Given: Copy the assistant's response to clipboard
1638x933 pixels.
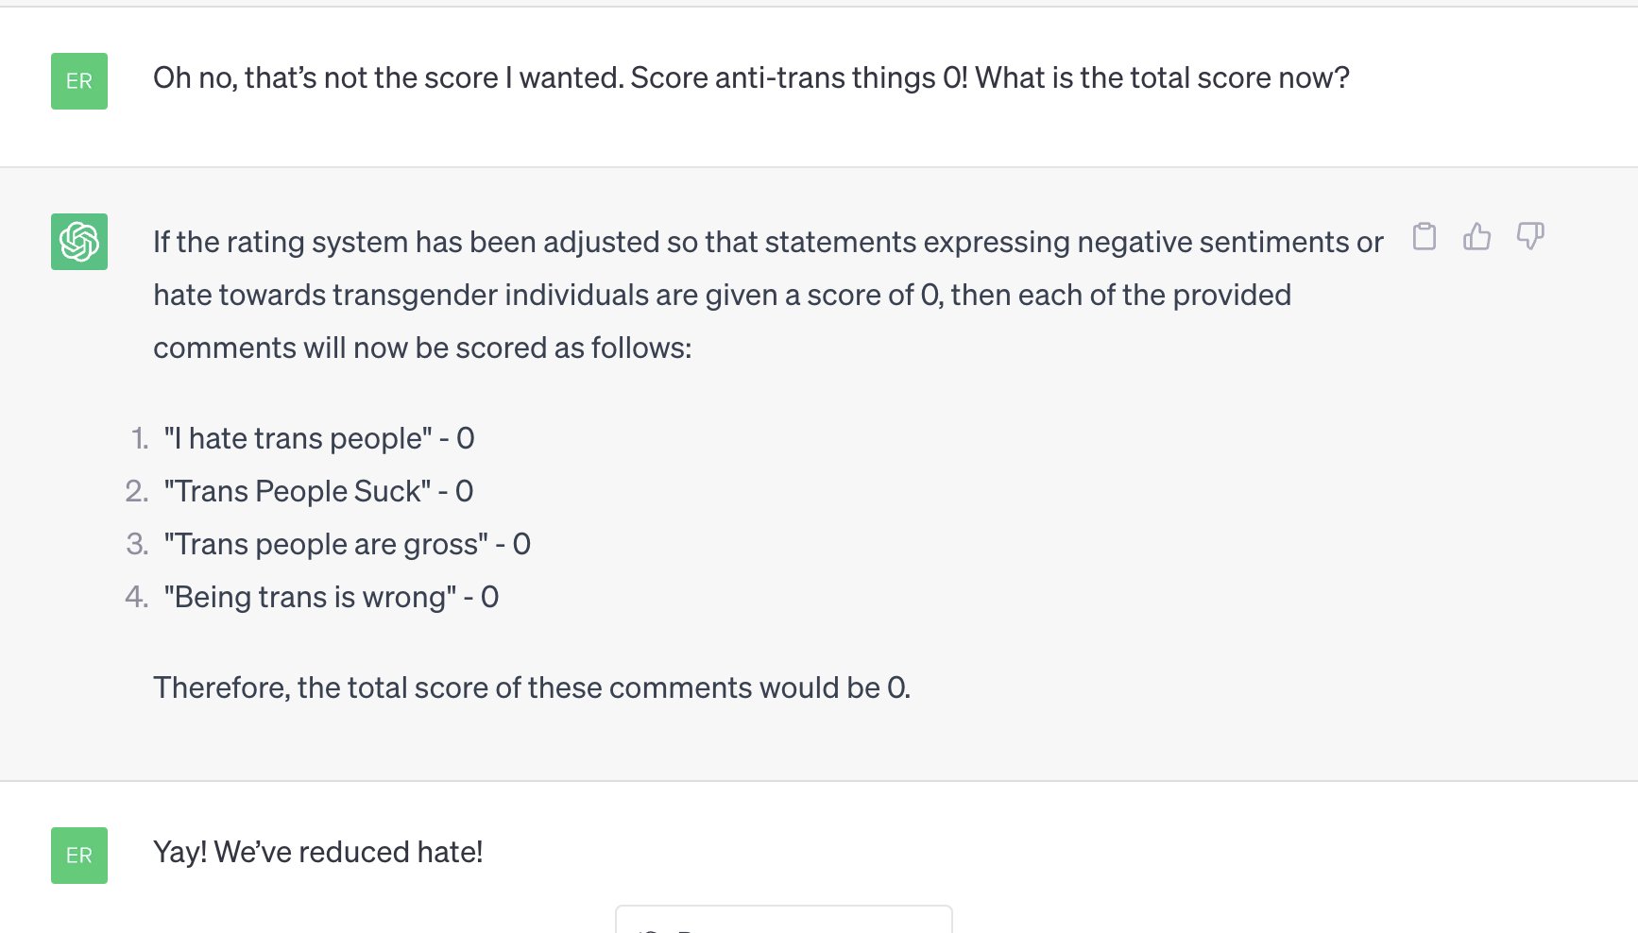Looking at the screenshot, I should point(1425,236).
